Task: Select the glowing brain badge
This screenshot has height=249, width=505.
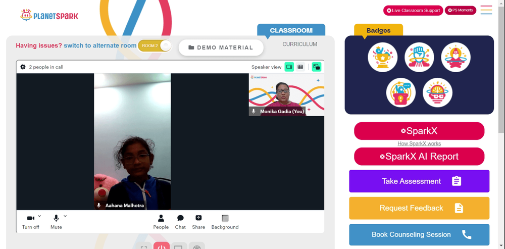Action: click(x=437, y=93)
